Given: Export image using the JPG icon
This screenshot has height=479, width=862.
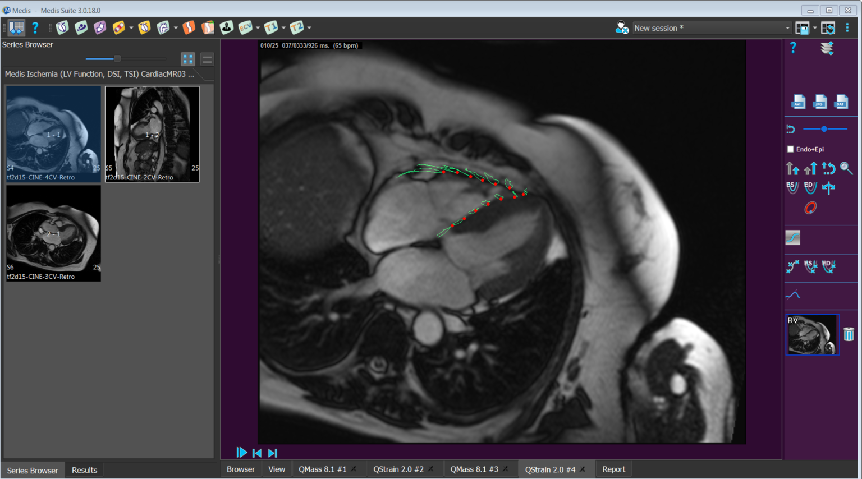Looking at the screenshot, I should click(819, 102).
